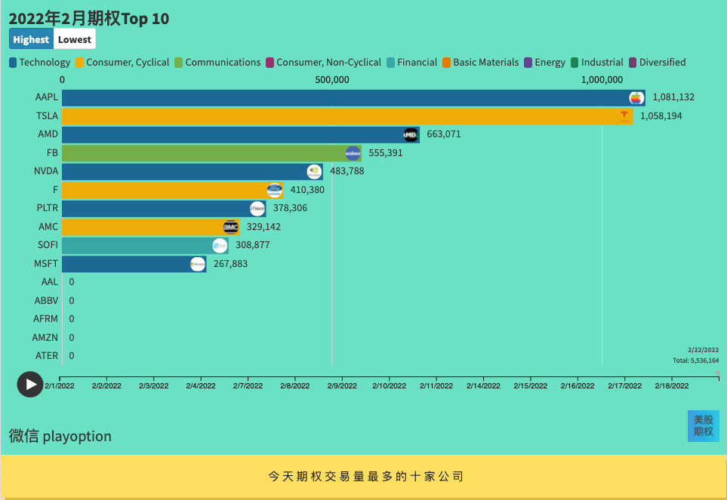Viewport: 727px width, 500px height.
Task: Filter by Consumer, Non-Cyclical legend entry
Action: (323, 63)
